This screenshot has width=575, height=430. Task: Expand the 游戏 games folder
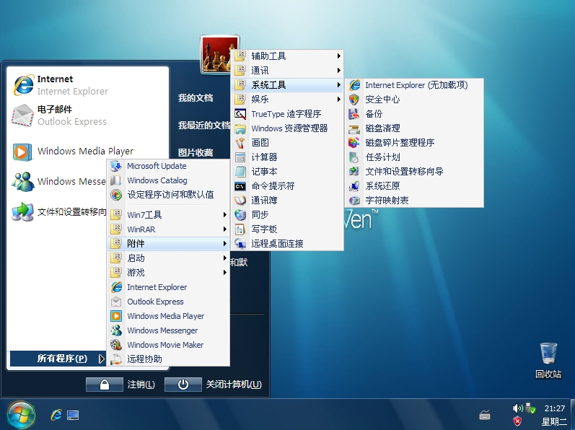click(x=168, y=273)
